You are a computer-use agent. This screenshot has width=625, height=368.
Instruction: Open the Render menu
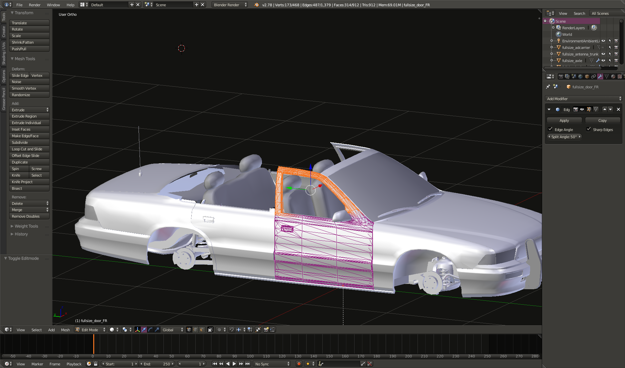click(34, 5)
